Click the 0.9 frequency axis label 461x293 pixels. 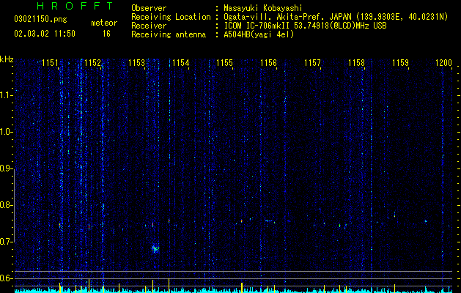coord(7,168)
